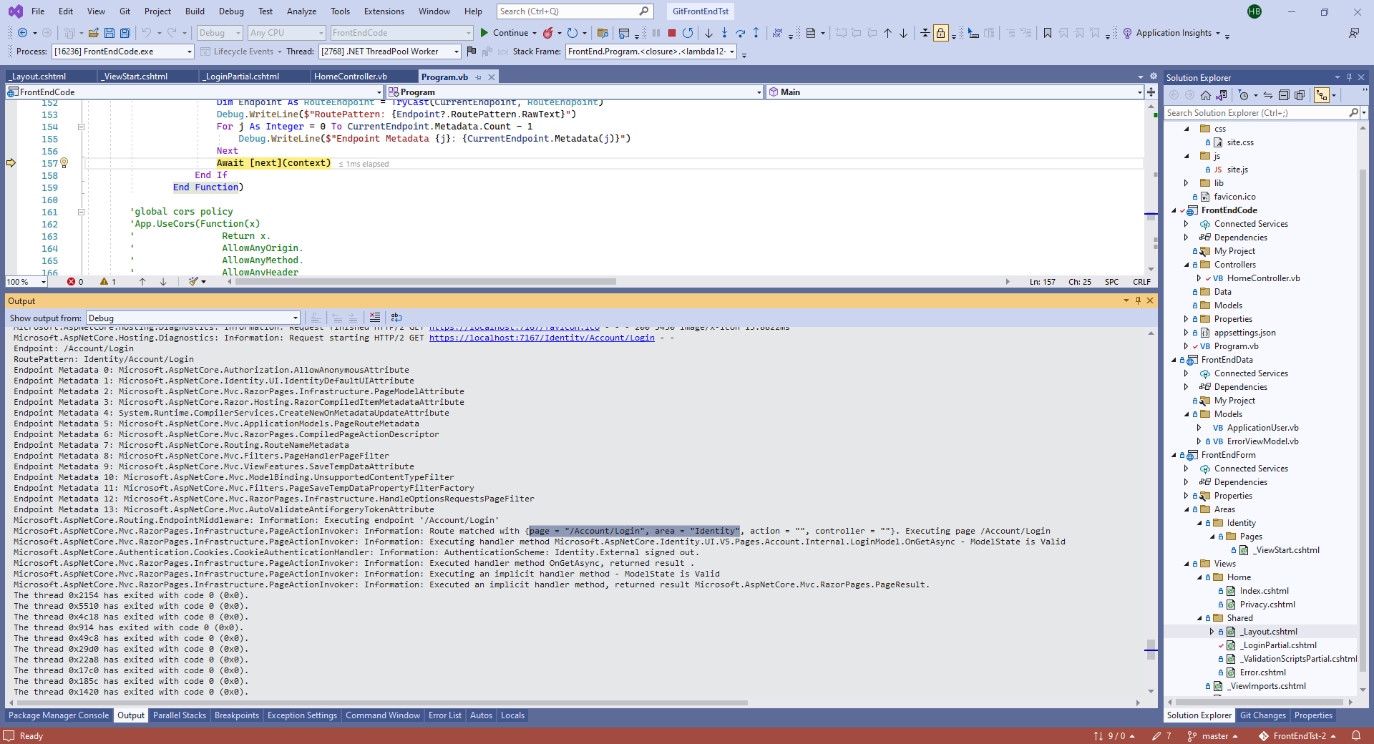Switch Solution Explorer views
Image resolution: width=1374 pixels, height=744 pixels.
[1221, 95]
